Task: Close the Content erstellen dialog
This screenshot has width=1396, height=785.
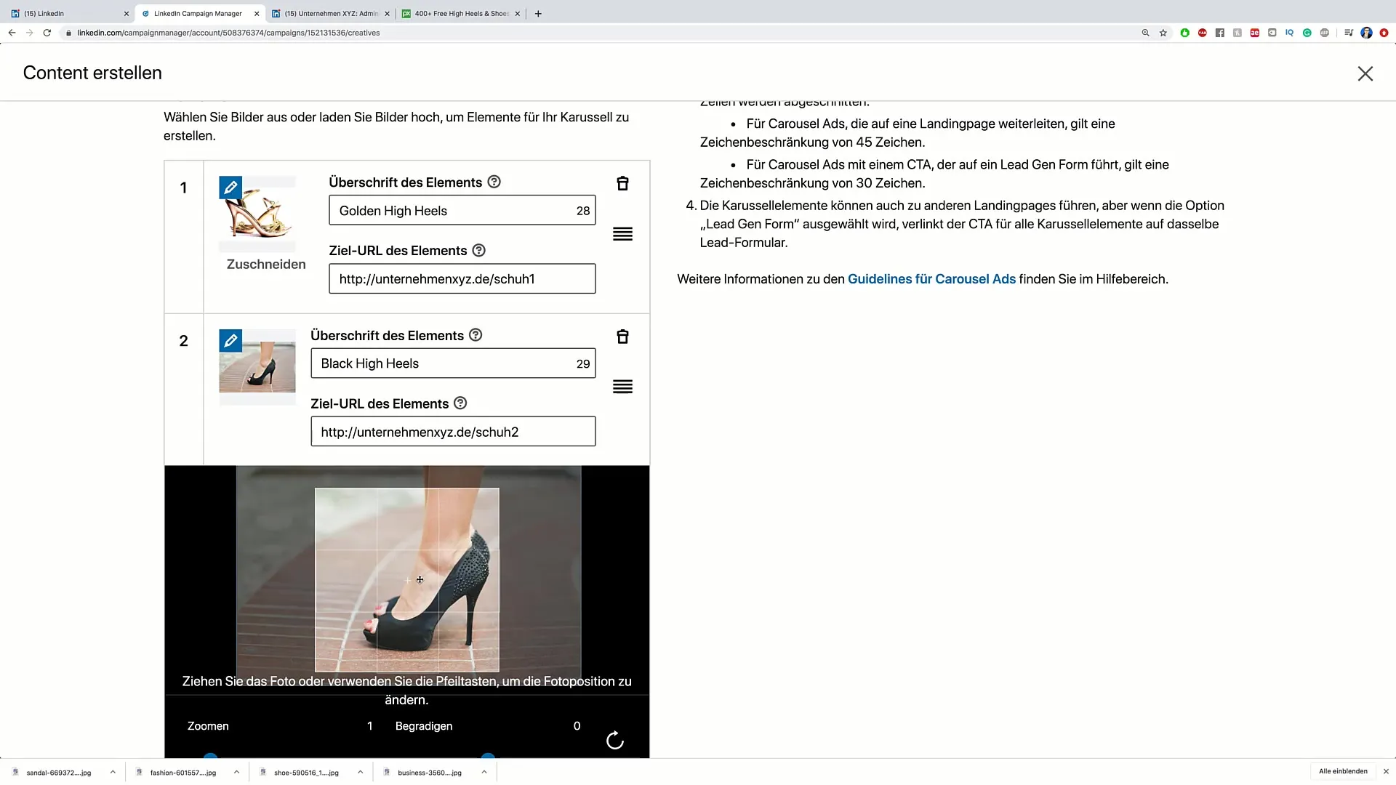Action: click(1365, 73)
